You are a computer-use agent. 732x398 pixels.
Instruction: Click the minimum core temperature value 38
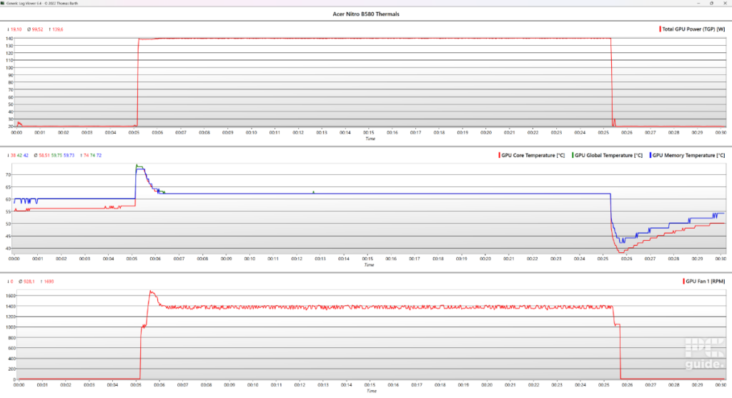coord(13,155)
